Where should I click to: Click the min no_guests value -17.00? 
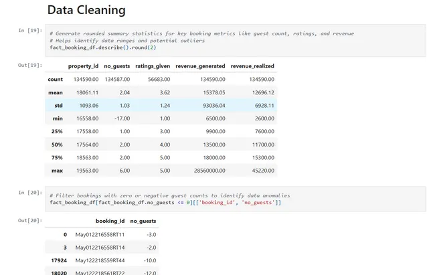coord(118,118)
